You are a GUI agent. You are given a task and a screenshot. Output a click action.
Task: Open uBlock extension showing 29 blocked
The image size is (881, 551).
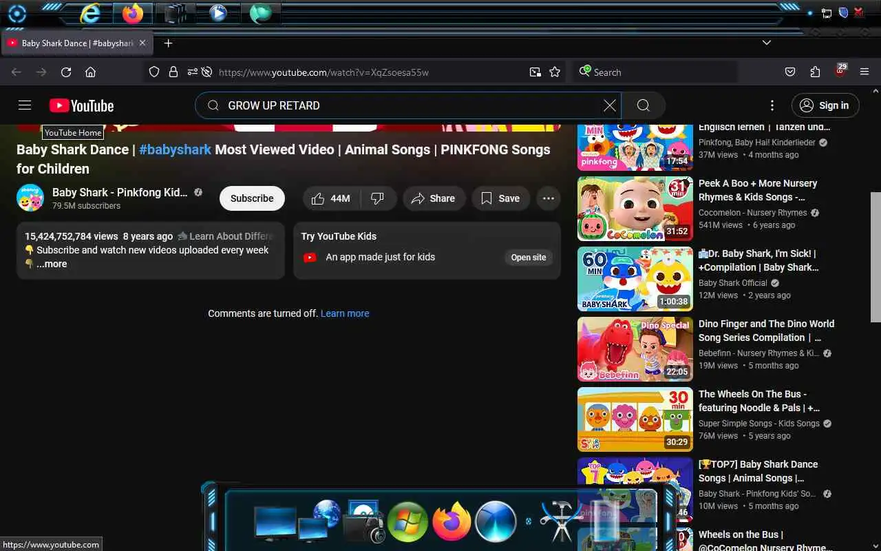click(840, 71)
